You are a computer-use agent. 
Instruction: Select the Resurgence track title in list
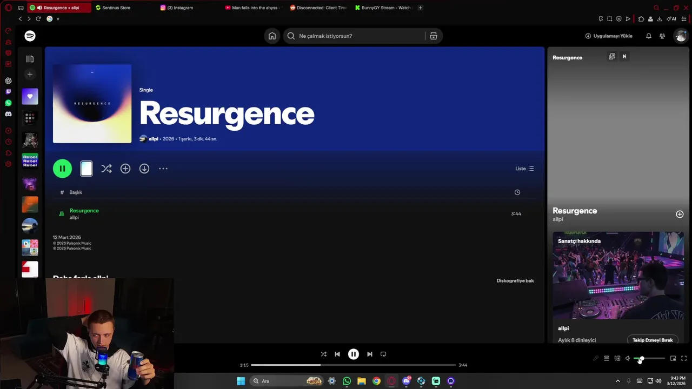84,211
